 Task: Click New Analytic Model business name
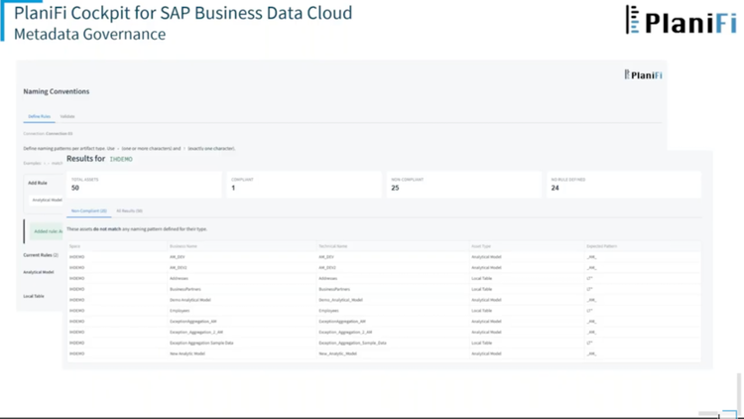click(187, 353)
